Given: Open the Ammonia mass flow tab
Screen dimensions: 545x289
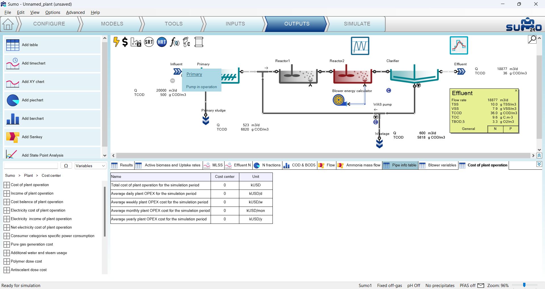Looking at the screenshot, I should click(x=359, y=165).
